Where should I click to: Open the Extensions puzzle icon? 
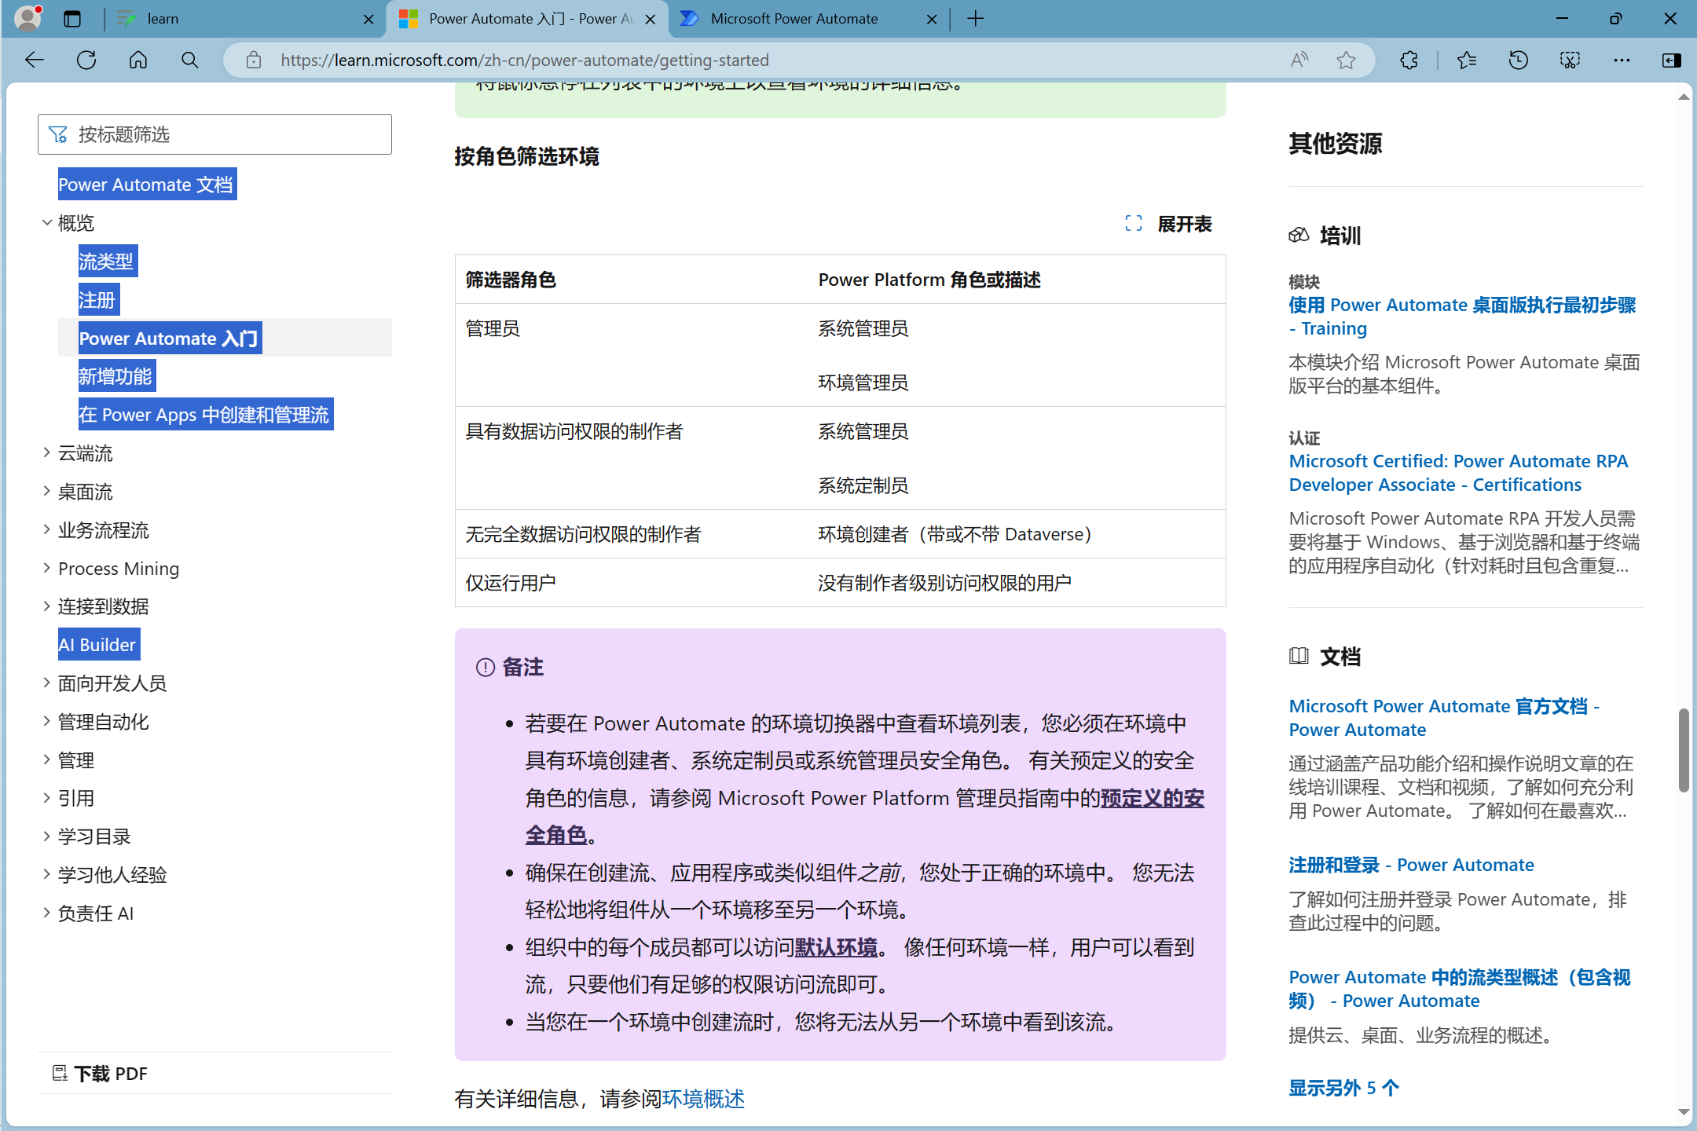click(1409, 60)
